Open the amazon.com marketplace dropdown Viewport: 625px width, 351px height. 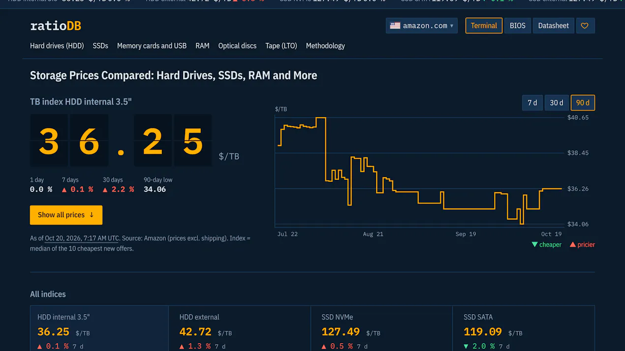[422, 26]
